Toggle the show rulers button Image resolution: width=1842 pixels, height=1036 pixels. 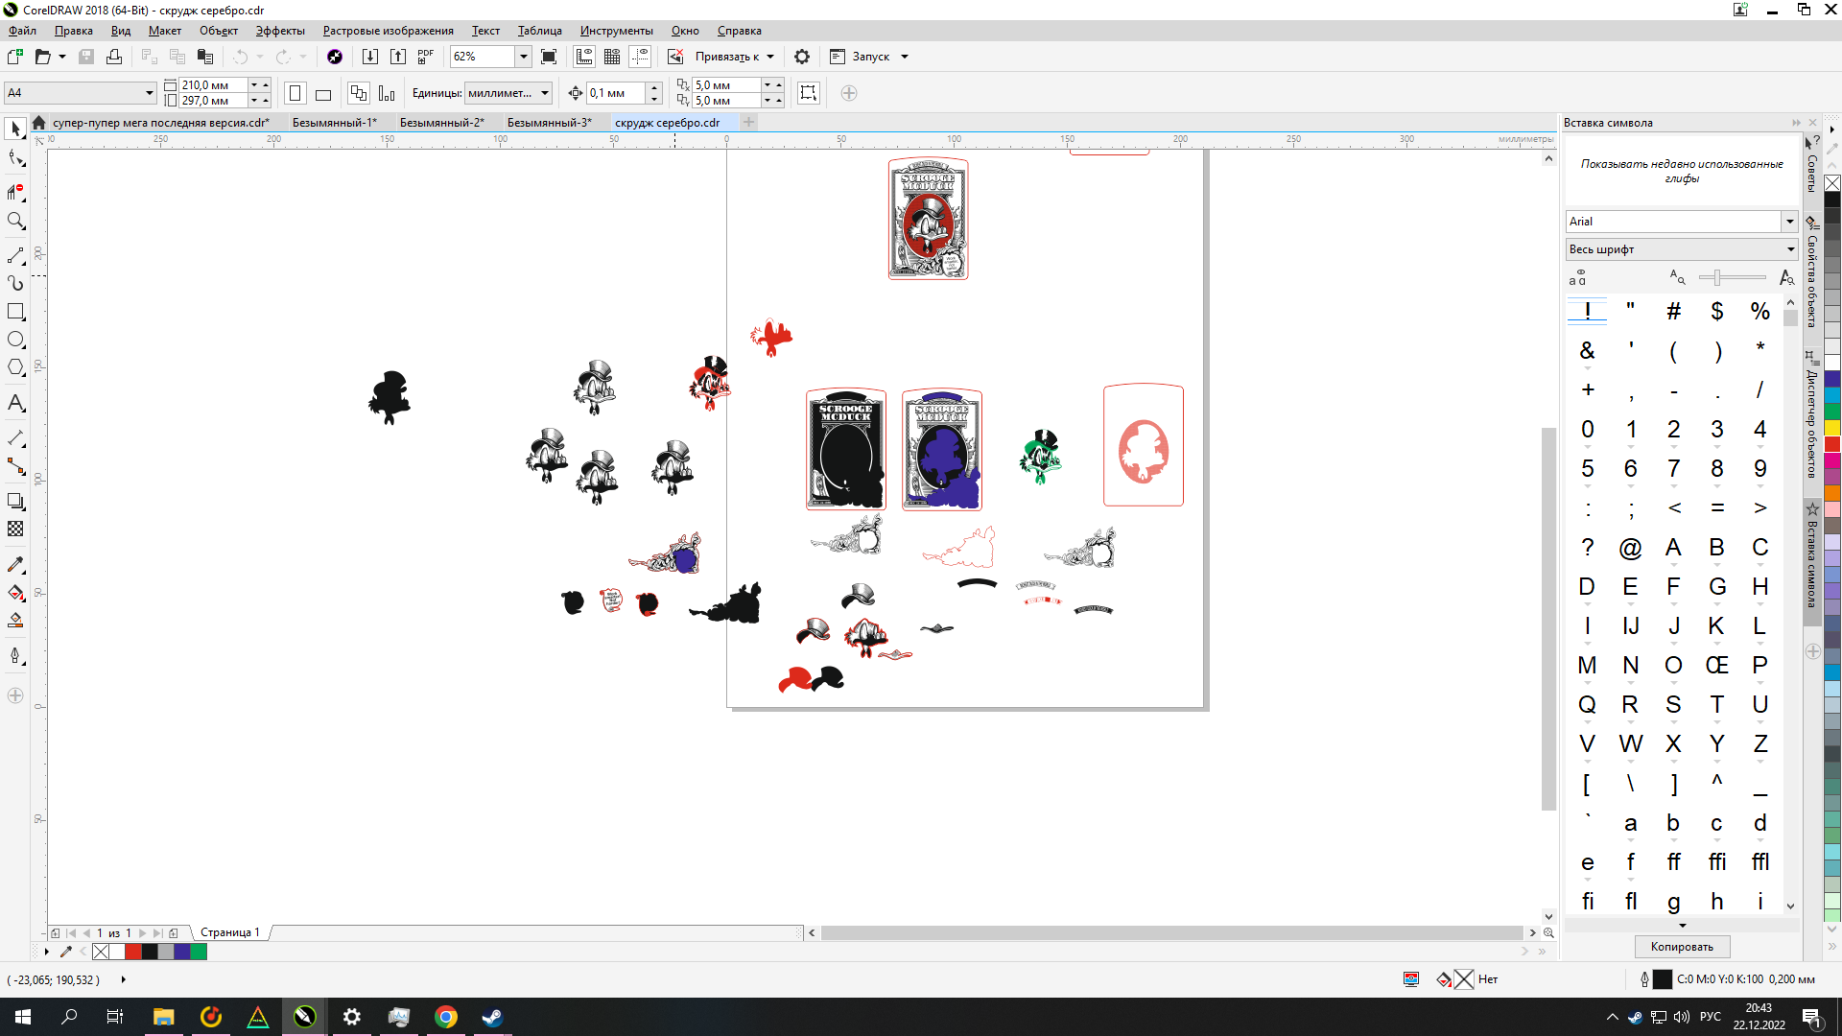click(584, 57)
